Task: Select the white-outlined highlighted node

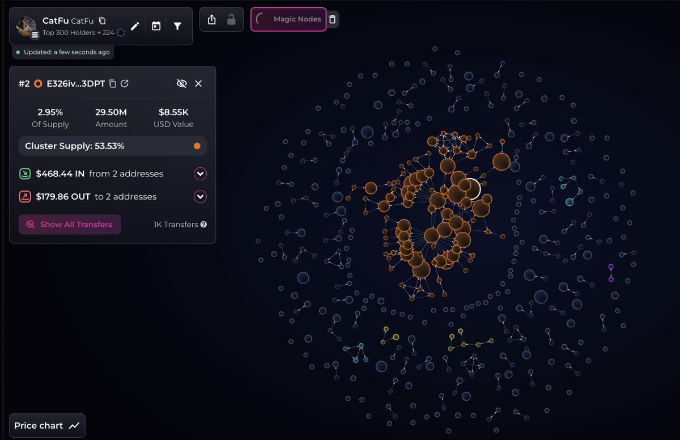Action: click(x=471, y=189)
